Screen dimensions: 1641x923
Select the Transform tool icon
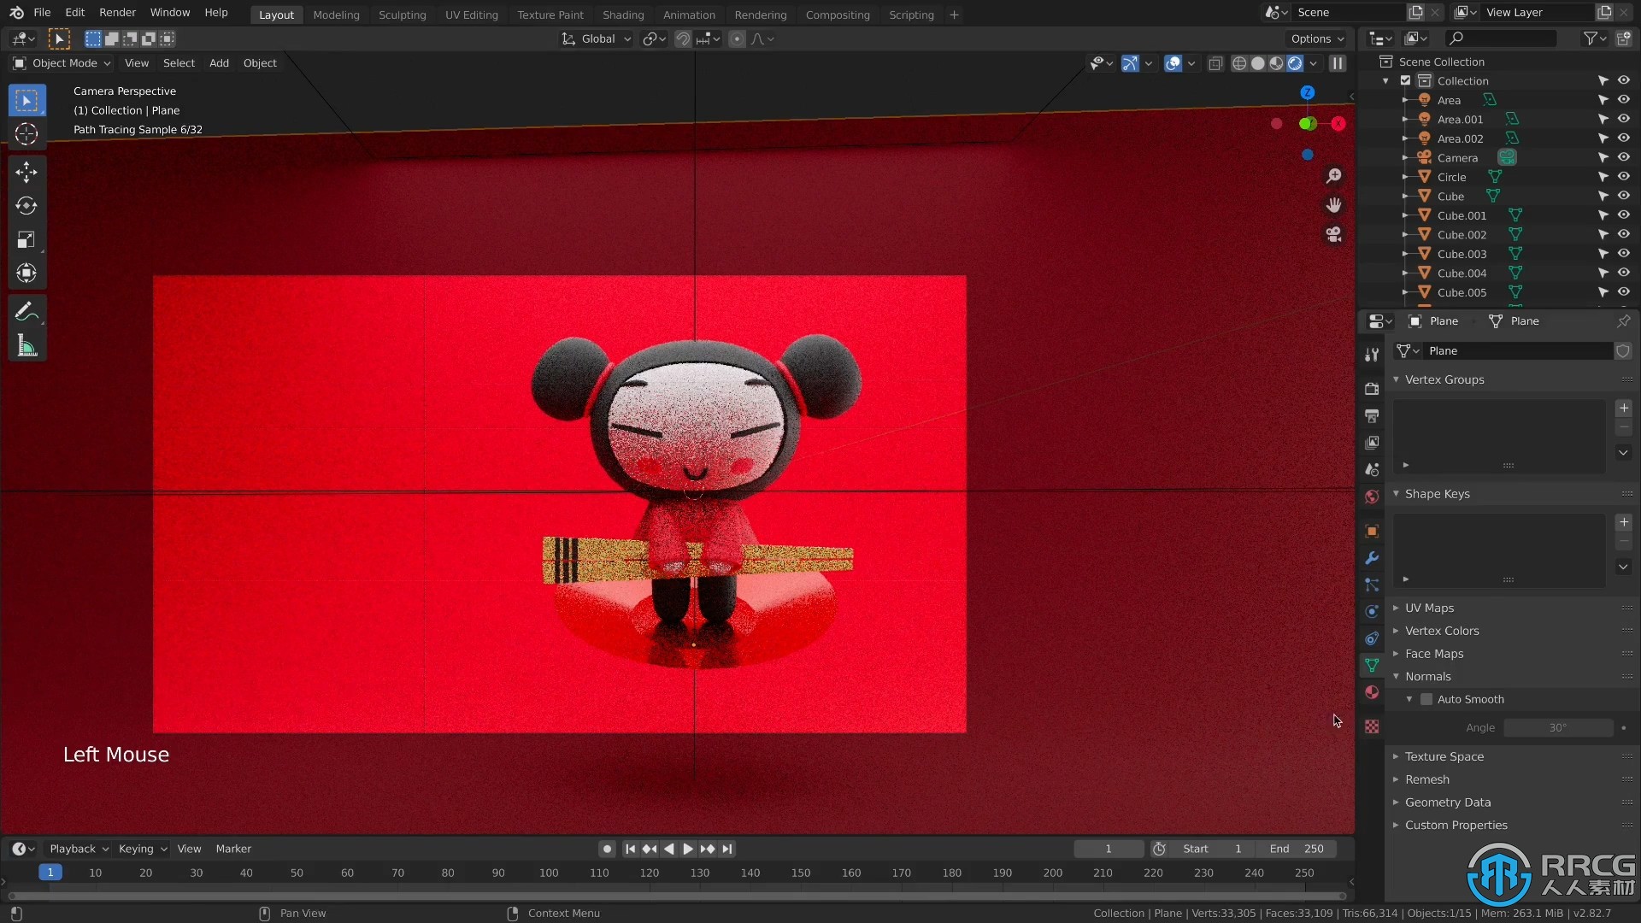[27, 273]
